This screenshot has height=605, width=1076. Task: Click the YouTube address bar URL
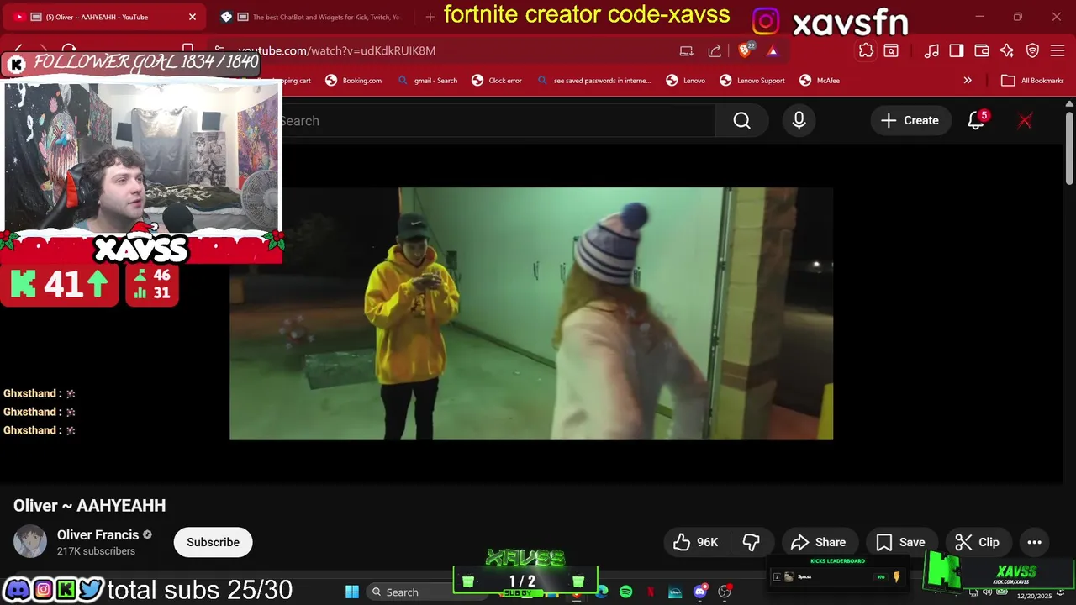(336, 50)
